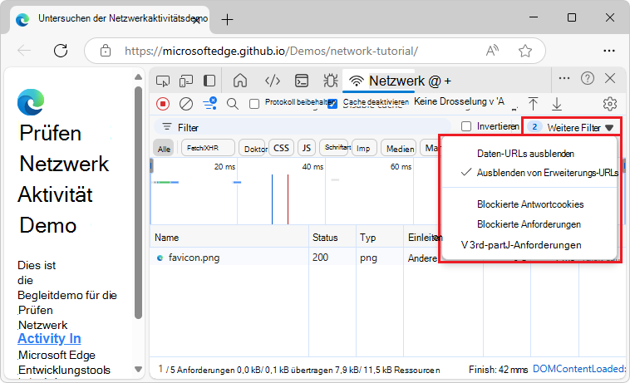The height and width of the screenshot is (383, 630).
Task: Filter requests by Img
Action: click(364, 149)
